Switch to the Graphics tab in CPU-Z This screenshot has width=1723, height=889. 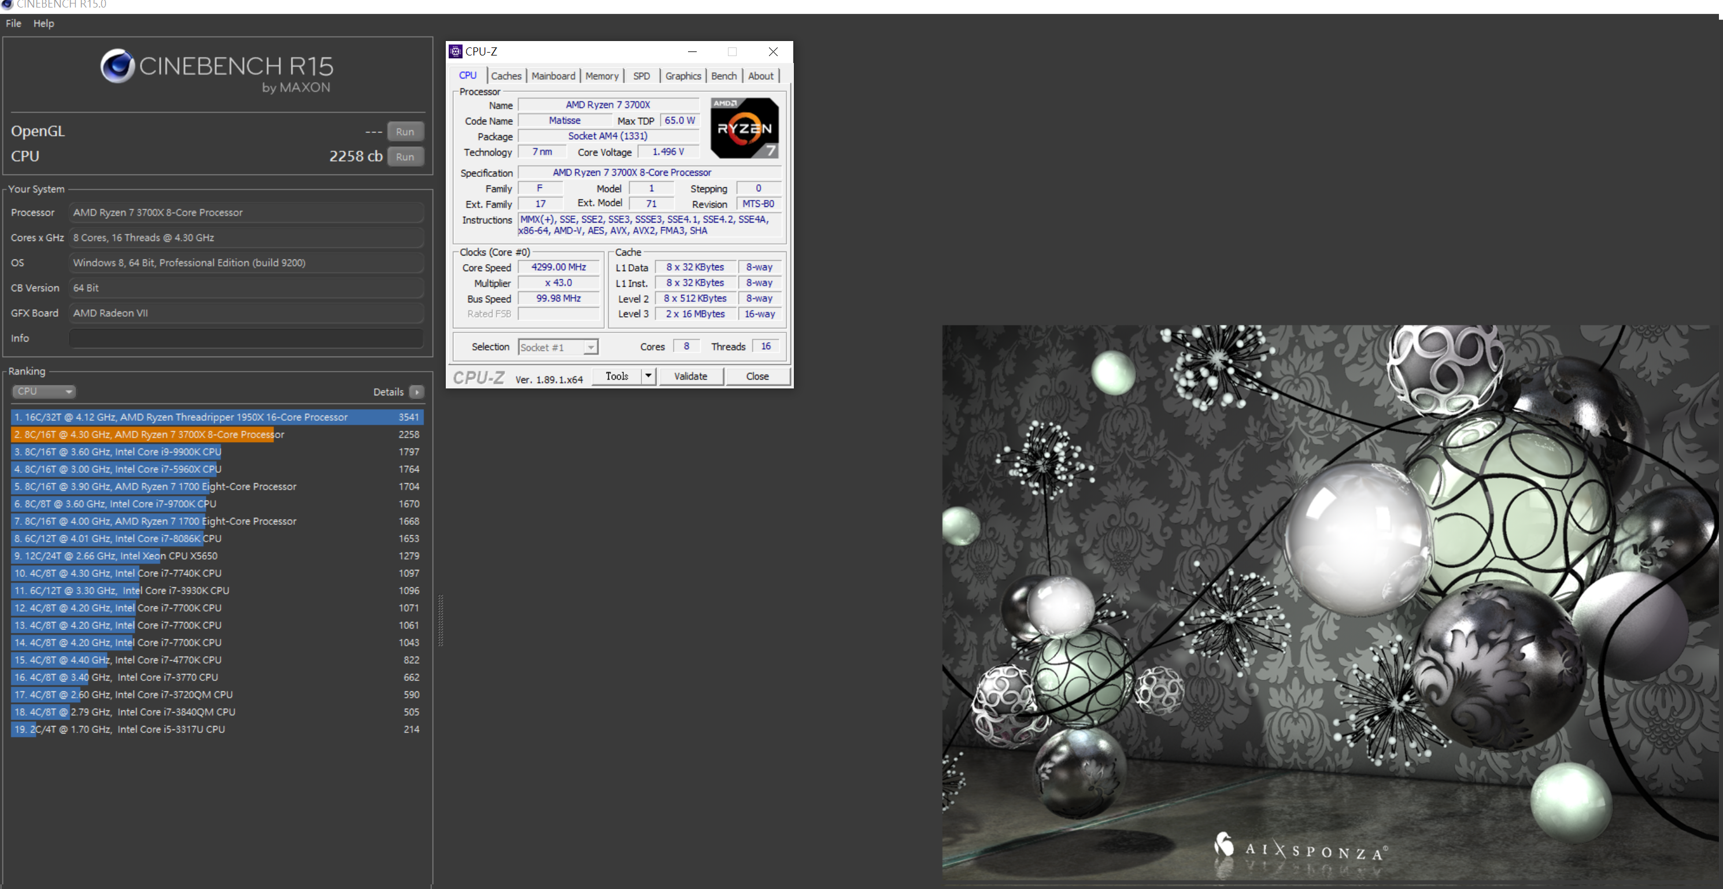[x=683, y=76]
